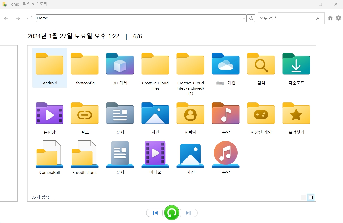Open the File History settings gear
The image size is (343, 223).
[338, 18]
